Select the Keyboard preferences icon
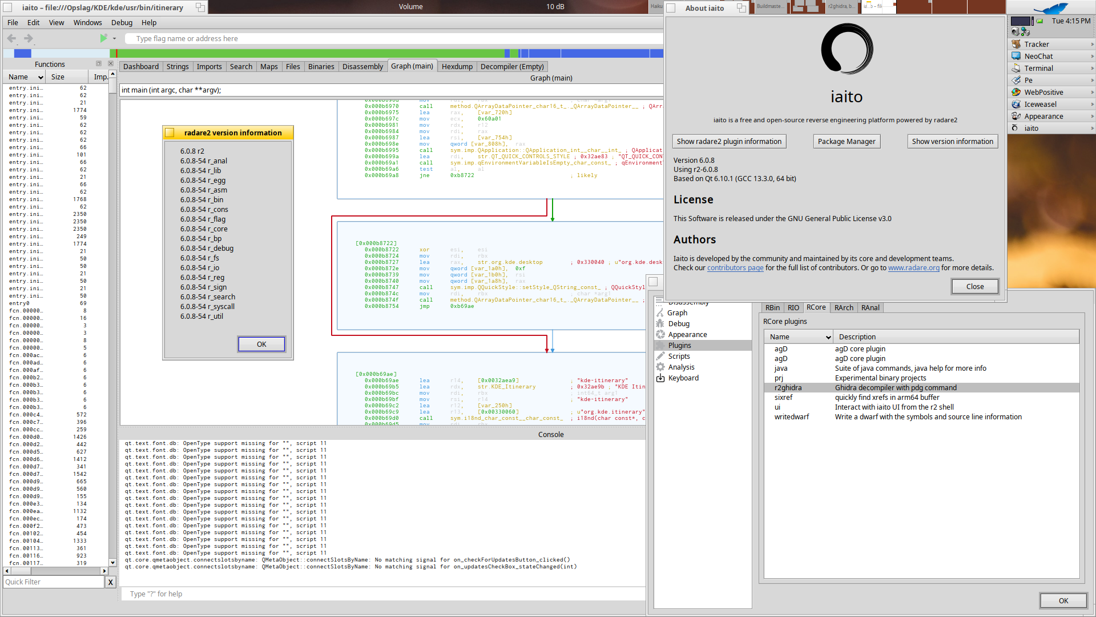Viewport: 1096px width, 617px height. (660, 378)
